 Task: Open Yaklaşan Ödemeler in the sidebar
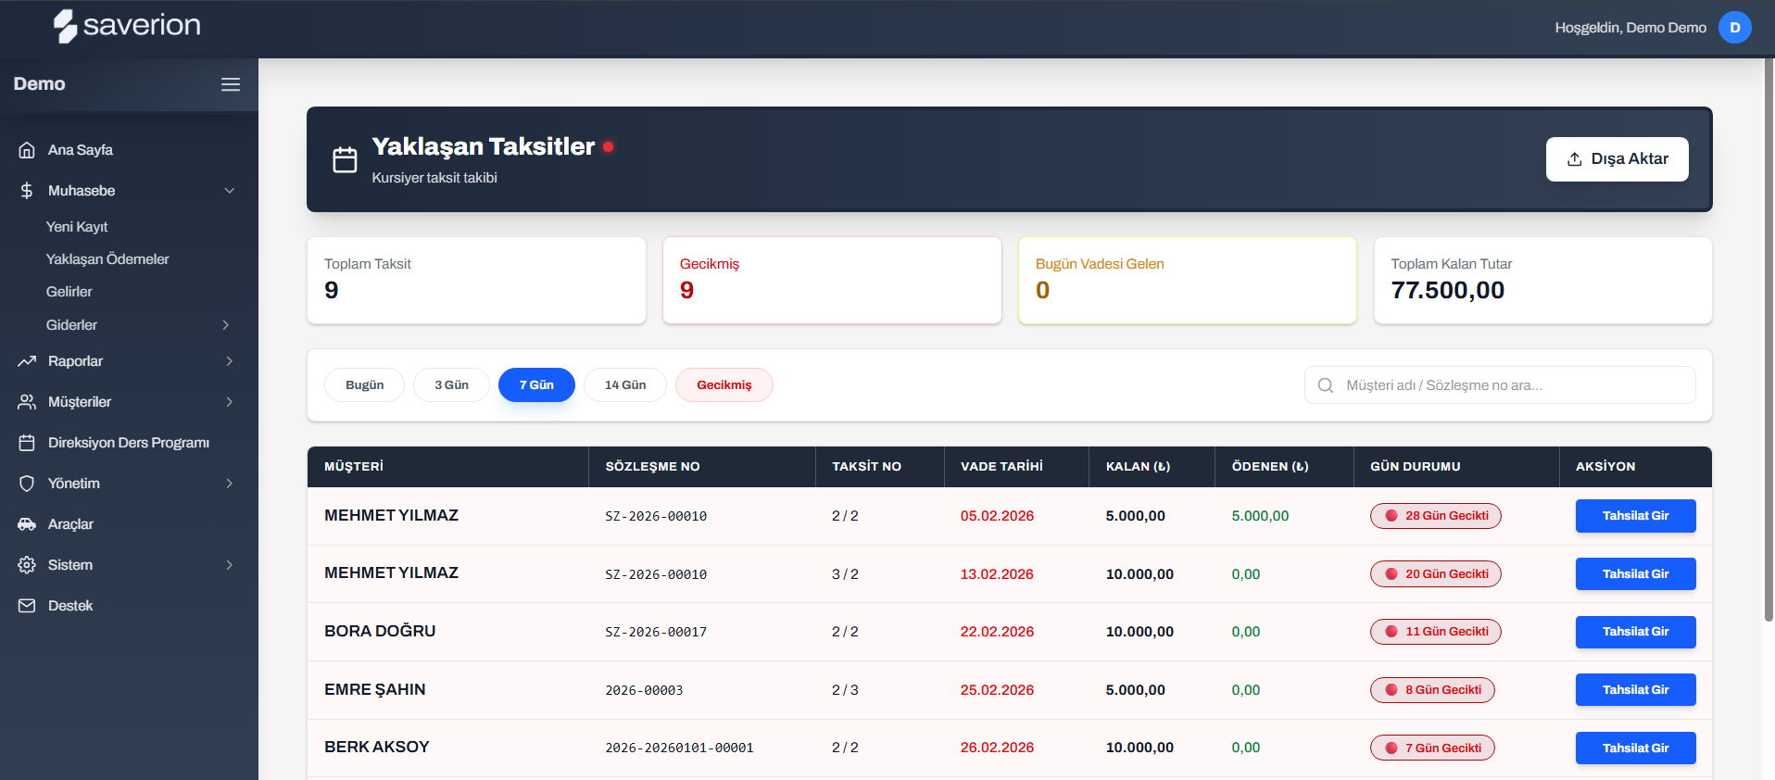(107, 259)
